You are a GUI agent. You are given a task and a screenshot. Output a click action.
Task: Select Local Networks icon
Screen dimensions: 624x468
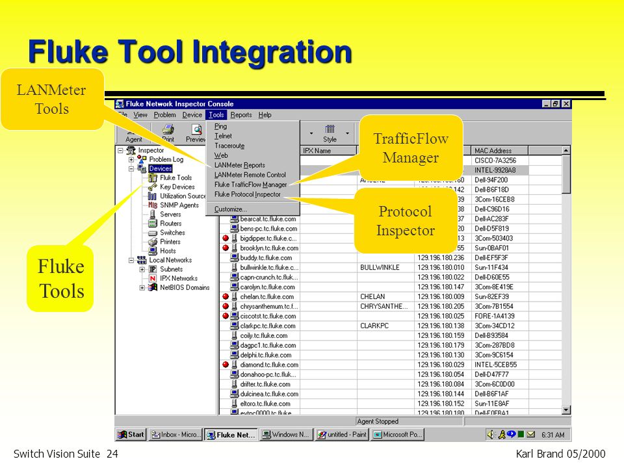point(142,260)
